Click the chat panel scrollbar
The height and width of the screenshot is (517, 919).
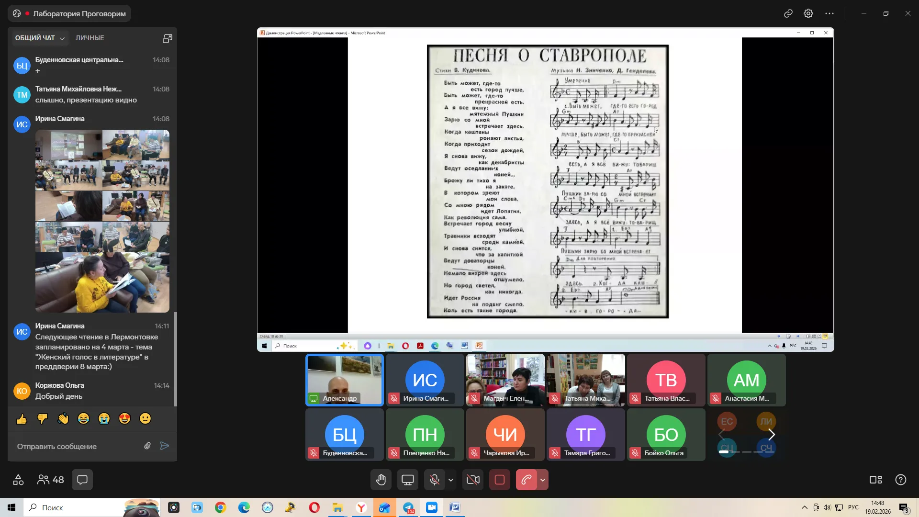click(175, 359)
